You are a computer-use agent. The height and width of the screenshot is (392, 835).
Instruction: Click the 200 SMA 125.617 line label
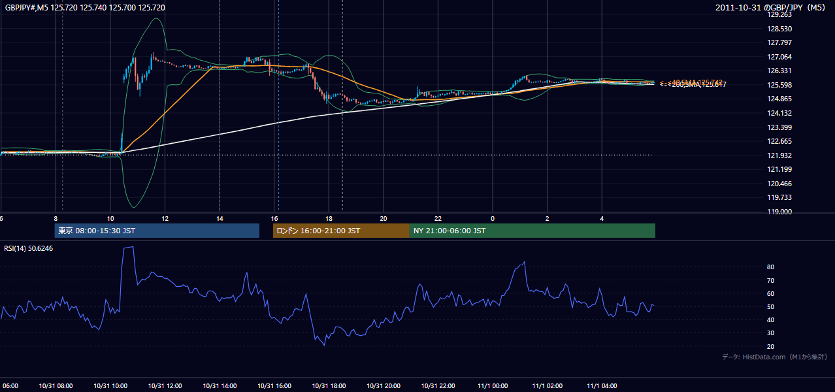693,85
